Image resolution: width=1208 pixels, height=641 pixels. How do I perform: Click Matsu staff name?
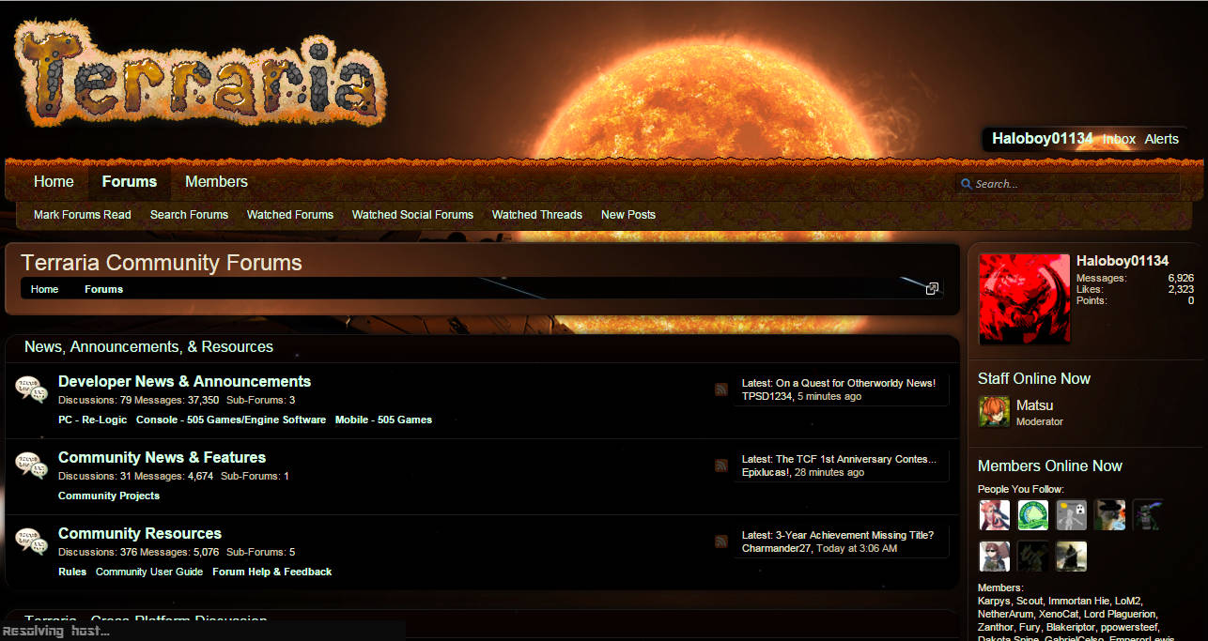pyautogui.click(x=1034, y=405)
